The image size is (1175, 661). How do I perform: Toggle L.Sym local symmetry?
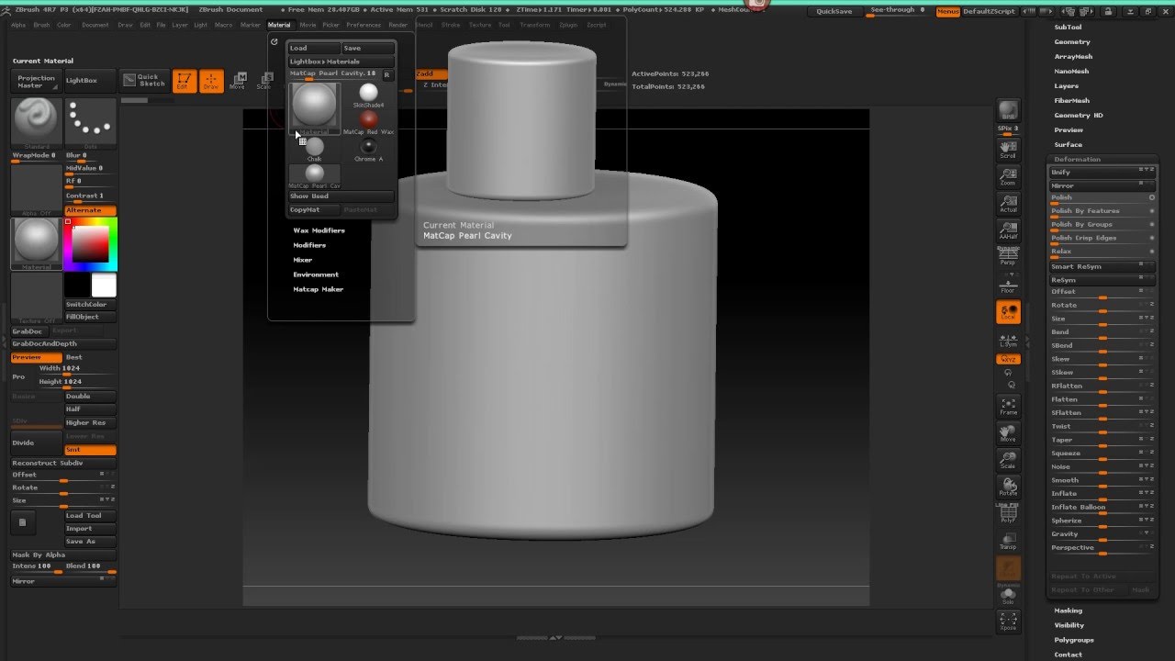point(1008,340)
